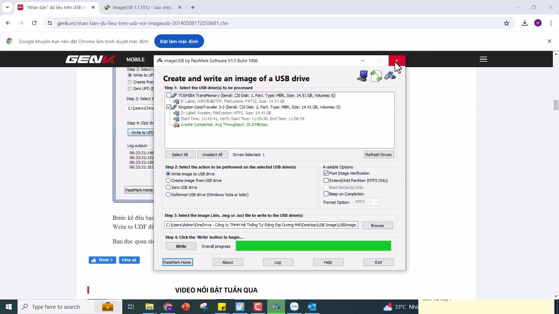Click the green Overall progress bar
559x314 pixels.
point(314,246)
